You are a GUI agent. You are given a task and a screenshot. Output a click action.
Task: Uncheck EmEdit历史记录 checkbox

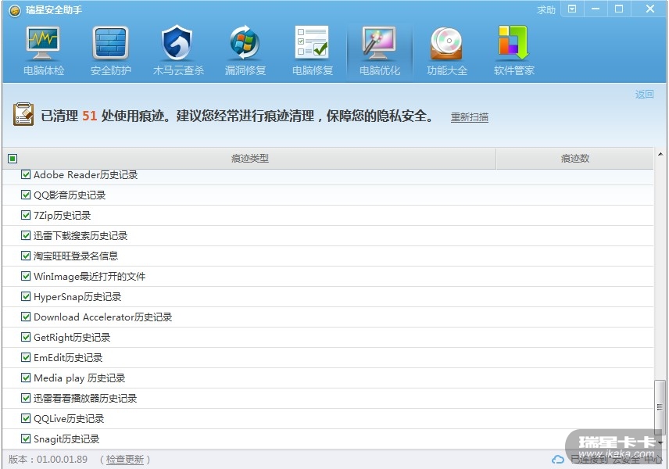coord(26,357)
